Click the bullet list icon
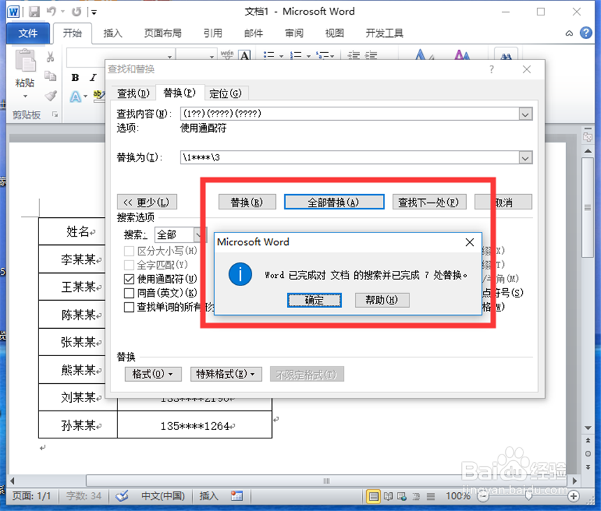This screenshot has width=601, height=511. 269,56
